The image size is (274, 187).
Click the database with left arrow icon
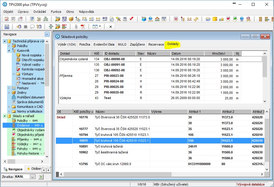click(x=19, y=27)
